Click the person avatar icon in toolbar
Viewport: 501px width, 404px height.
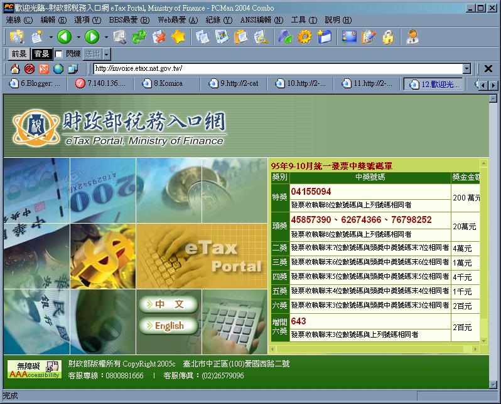(x=412, y=37)
